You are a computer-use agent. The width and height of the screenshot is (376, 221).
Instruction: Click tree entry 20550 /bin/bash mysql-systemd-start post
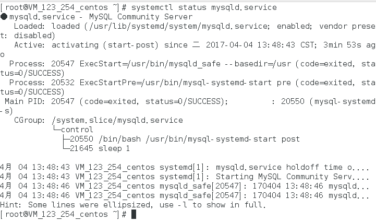[185, 139]
